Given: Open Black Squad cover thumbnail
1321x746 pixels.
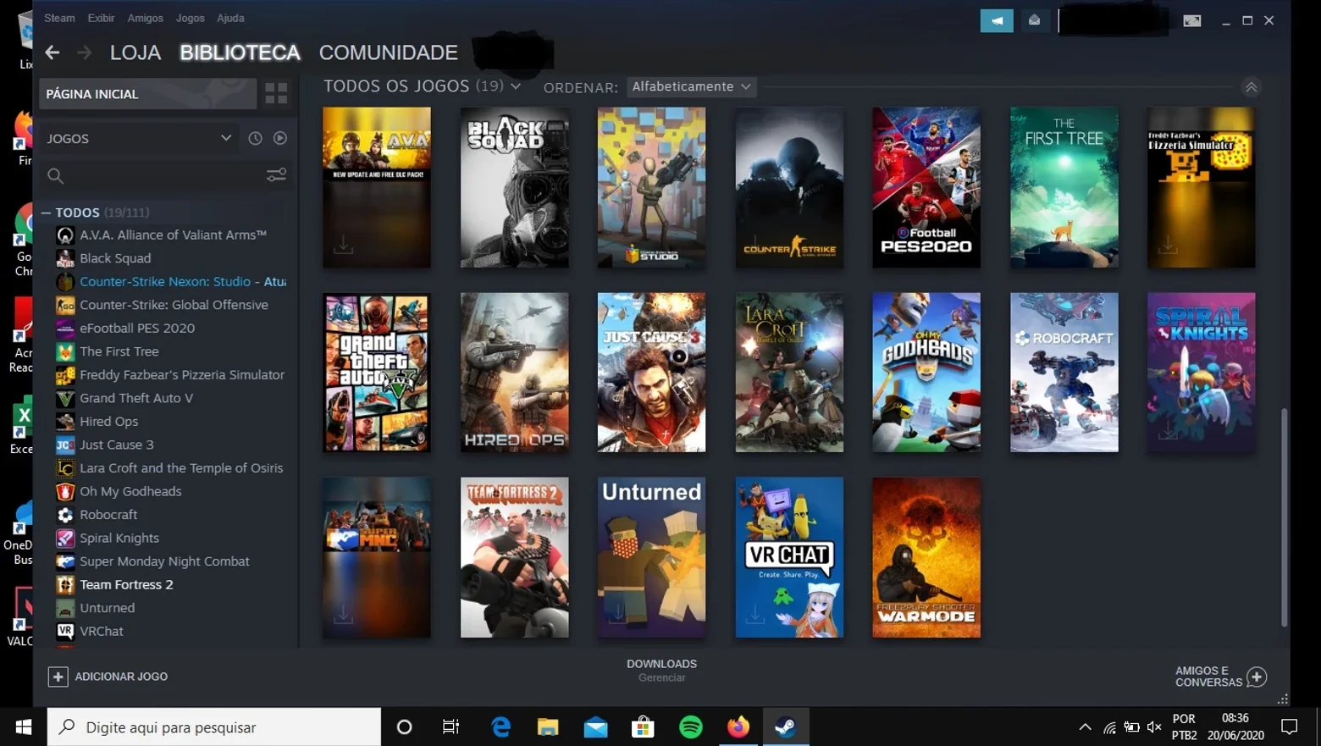Looking at the screenshot, I should [x=514, y=187].
